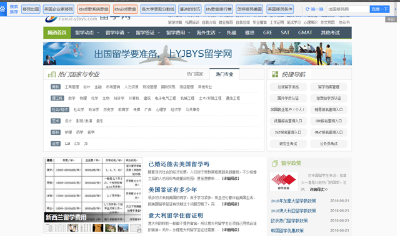
Task: Open the GMAT navigation item
Action: coord(305,32)
